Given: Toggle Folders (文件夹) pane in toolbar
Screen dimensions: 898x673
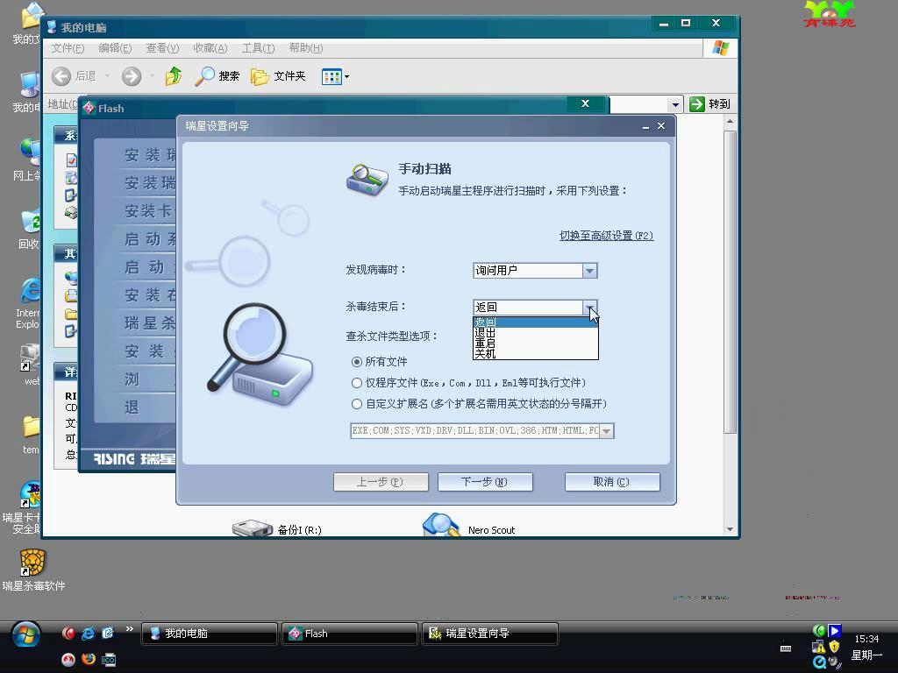Looking at the screenshot, I should (x=278, y=76).
